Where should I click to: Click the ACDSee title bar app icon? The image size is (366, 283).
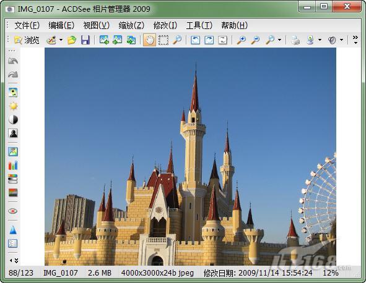[x=9, y=9]
